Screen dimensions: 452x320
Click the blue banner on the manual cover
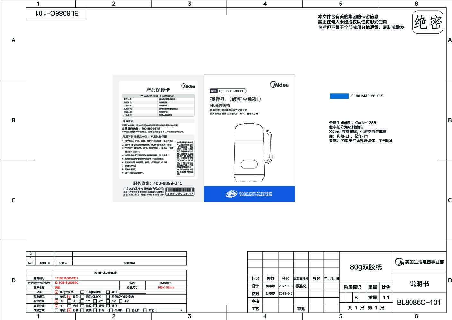pos(249,194)
